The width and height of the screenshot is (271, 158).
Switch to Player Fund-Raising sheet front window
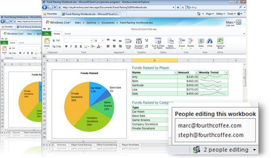tap(81, 145)
